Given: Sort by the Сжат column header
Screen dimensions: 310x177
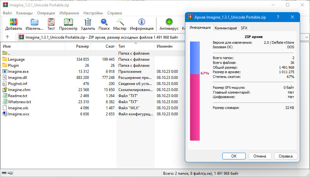Looking at the screenshot, I should (x=104, y=46).
